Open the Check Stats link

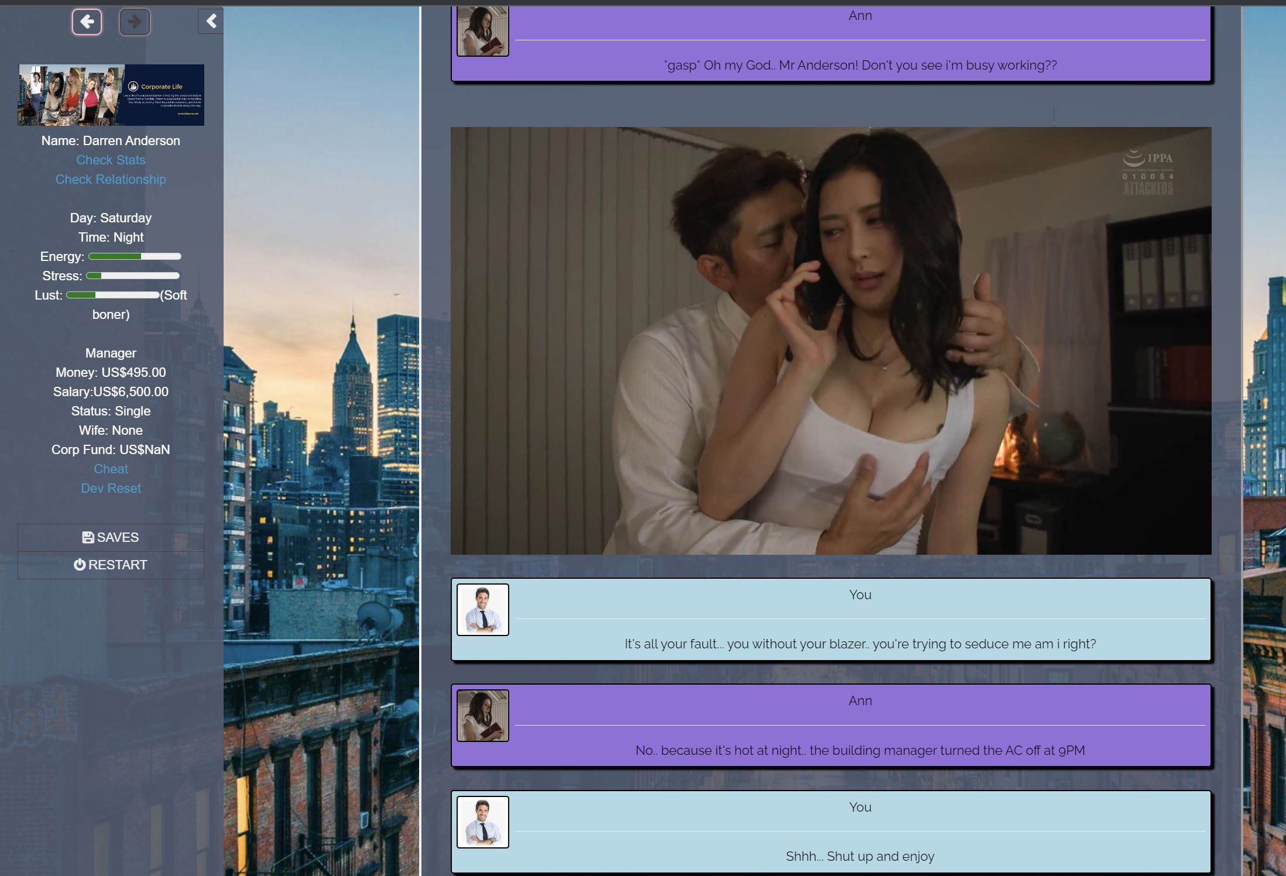(111, 160)
